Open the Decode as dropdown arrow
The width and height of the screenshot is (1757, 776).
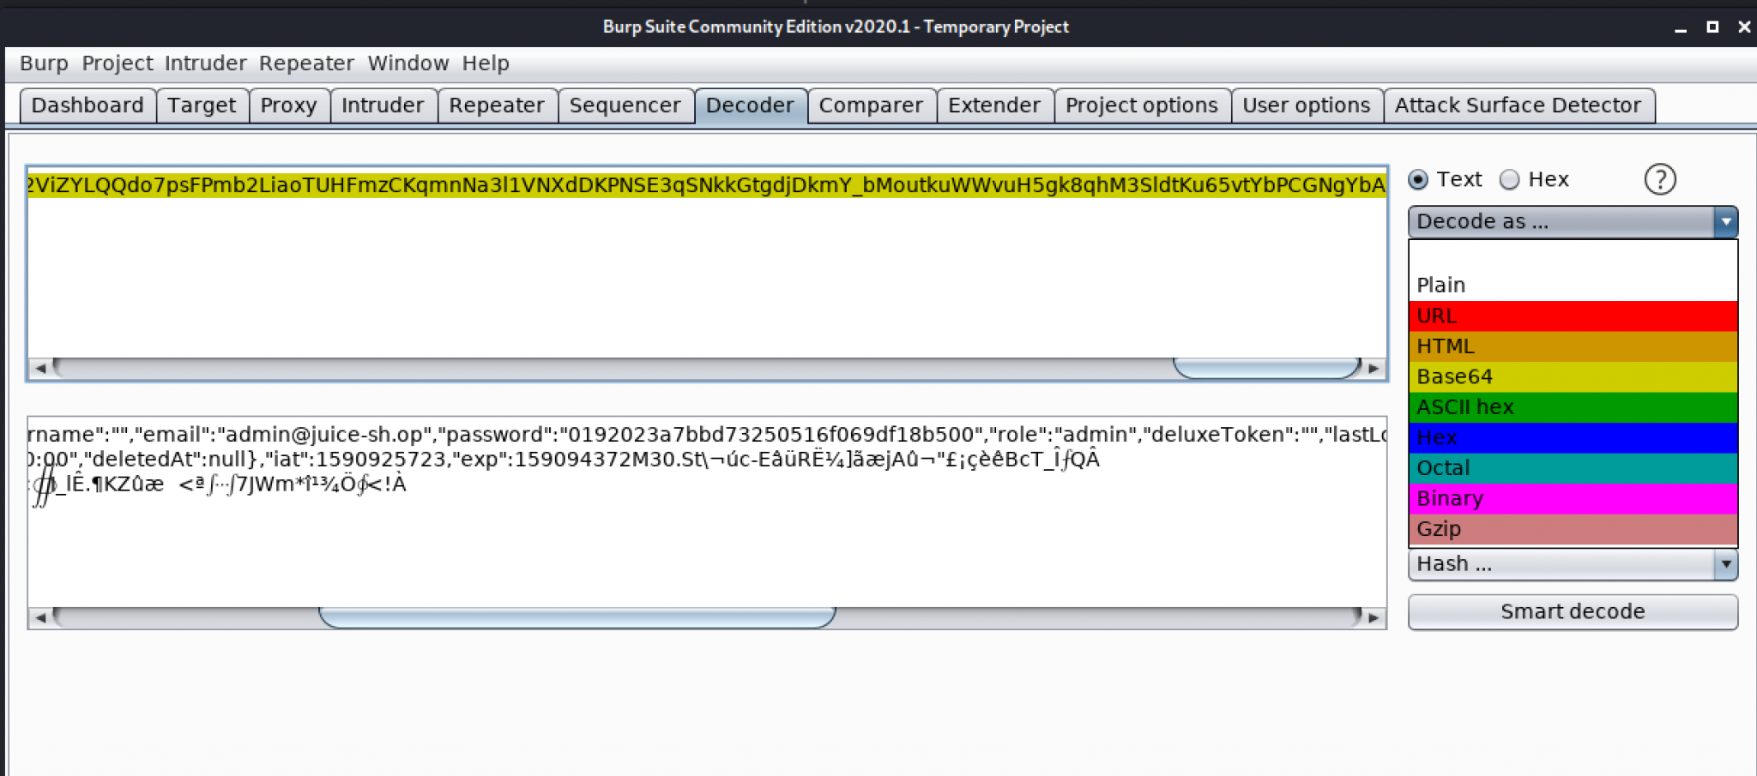click(x=1727, y=221)
